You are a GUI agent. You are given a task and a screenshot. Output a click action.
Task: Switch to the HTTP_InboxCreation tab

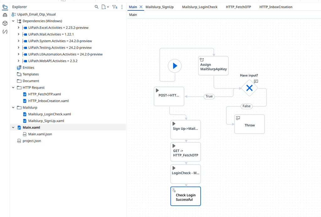tap(276, 7)
